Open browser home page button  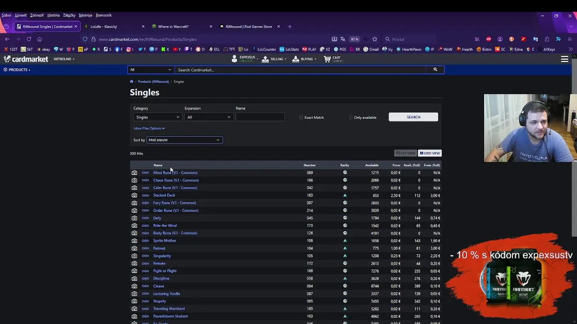(40, 39)
